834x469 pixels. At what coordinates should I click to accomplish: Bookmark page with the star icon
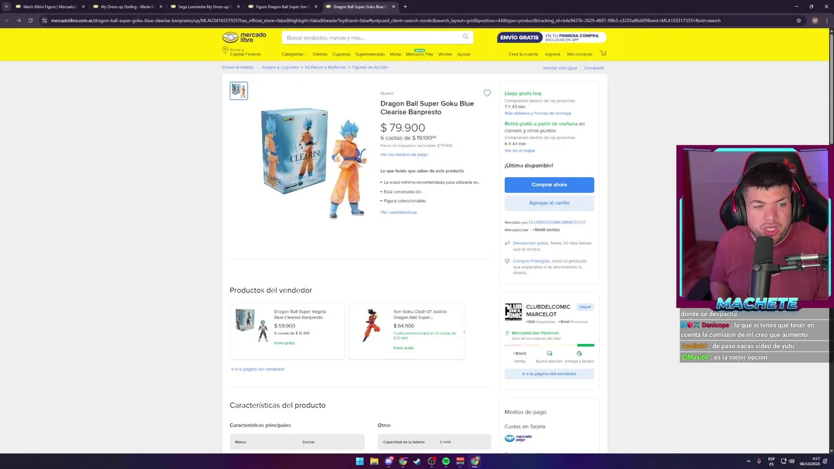pyautogui.click(x=798, y=20)
